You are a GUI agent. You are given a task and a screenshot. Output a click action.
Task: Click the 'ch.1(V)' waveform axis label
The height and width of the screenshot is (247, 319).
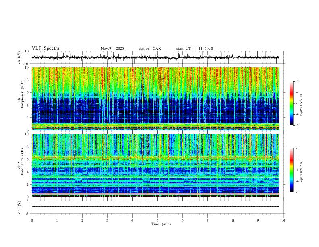[x=19, y=57]
